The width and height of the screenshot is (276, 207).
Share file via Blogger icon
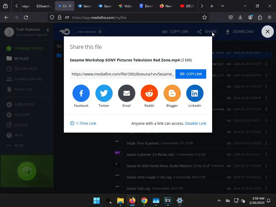(x=172, y=93)
